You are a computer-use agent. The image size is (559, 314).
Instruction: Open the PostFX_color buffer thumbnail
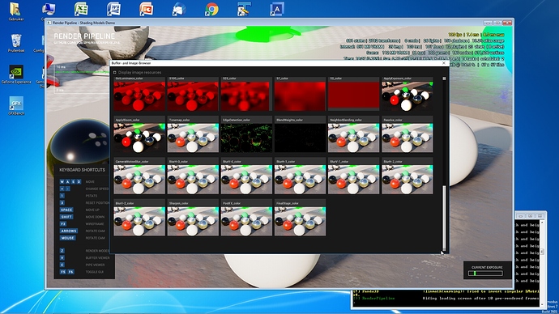[x=246, y=221]
